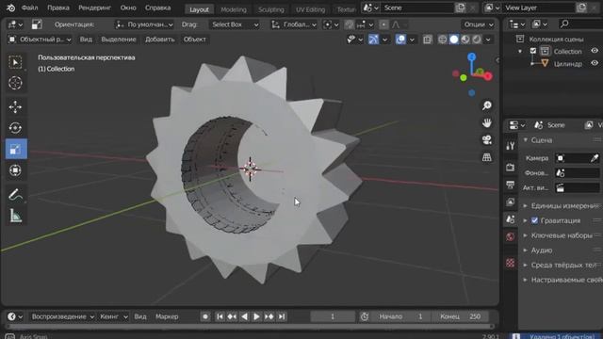Open the Файл menu
The width and height of the screenshot is (603, 339).
29,8
